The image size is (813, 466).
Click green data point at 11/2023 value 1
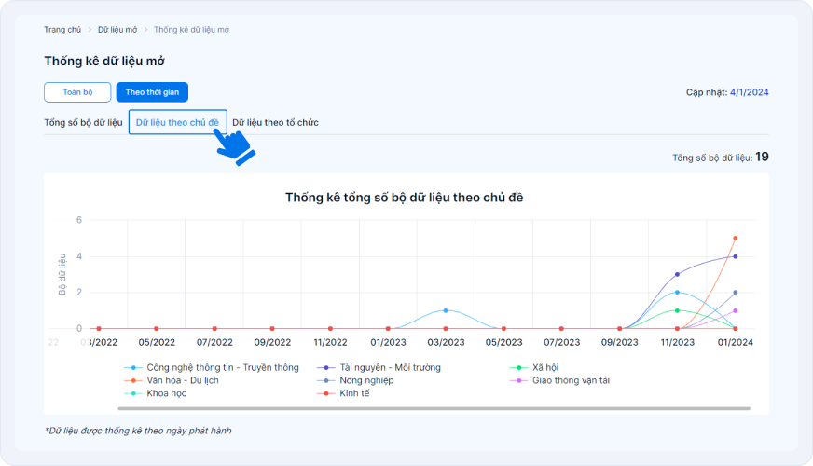tap(677, 310)
